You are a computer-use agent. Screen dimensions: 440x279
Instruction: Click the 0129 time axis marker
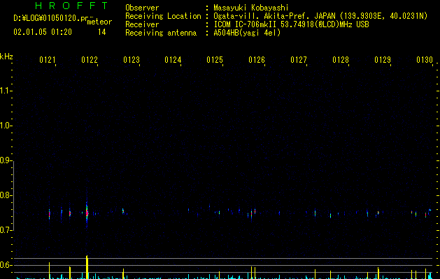click(x=383, y=60)
